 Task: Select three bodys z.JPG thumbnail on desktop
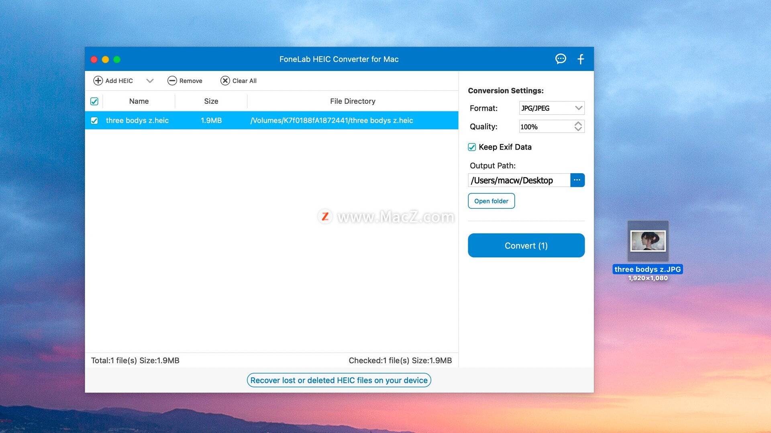click(x=648, y=241)
